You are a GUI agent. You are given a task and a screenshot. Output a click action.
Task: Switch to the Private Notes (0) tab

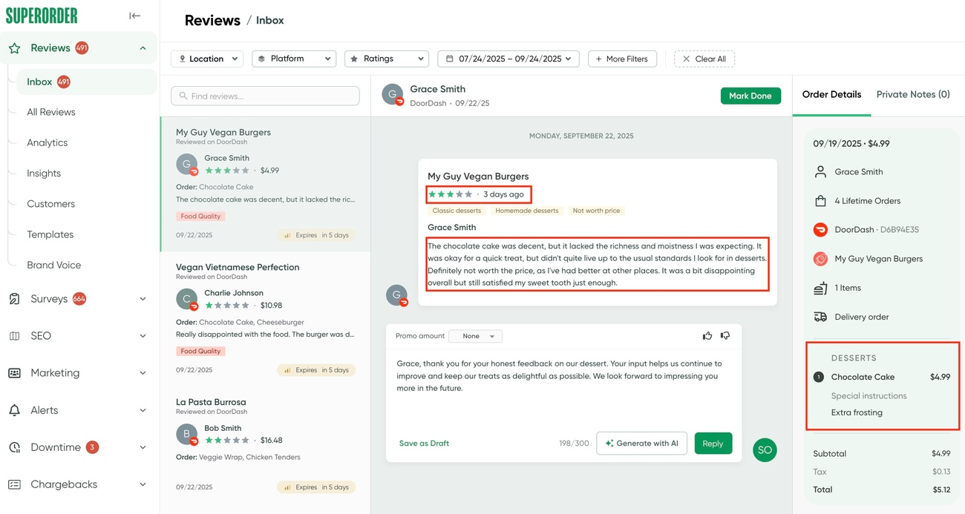coord(913,94)
